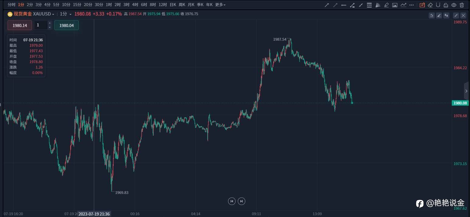Toggle drawings visibility with the eye icon
This screenshot has width=470, height=217.
[454, 5]
